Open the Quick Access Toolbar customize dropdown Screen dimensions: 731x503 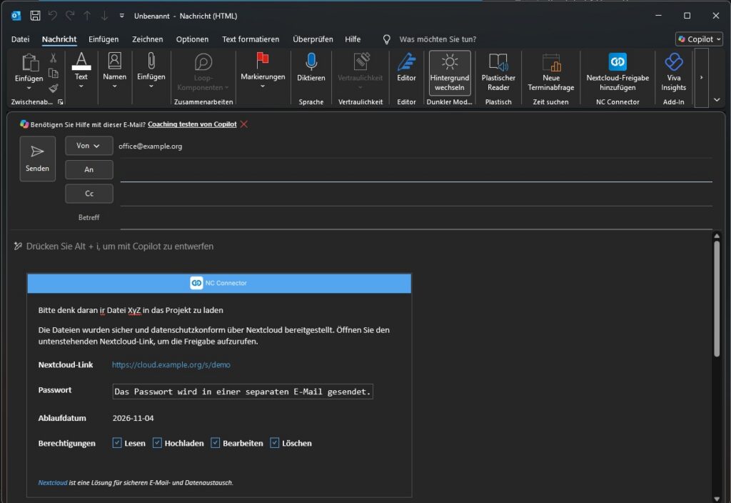point(121,16)
